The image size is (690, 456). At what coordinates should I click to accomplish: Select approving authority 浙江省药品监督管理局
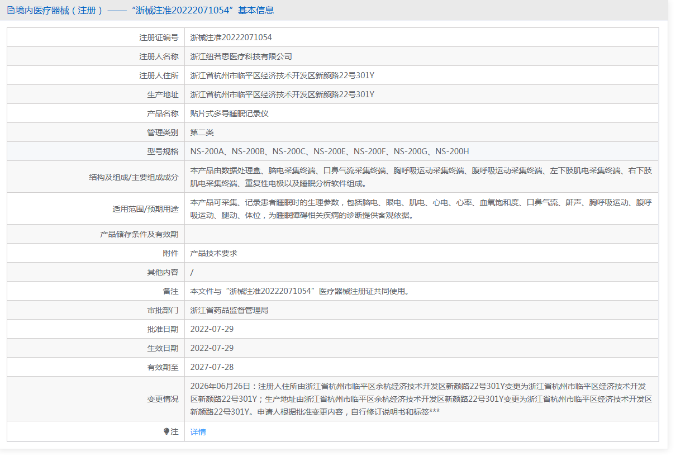230,310
